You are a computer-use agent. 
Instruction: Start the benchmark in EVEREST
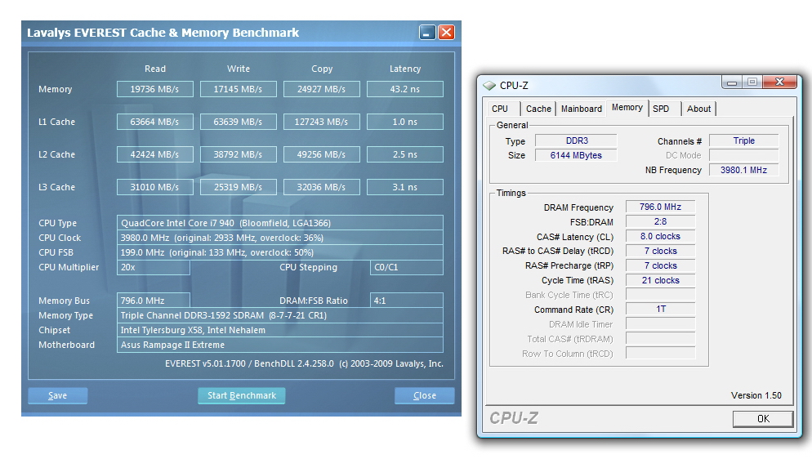pos(241,395)
